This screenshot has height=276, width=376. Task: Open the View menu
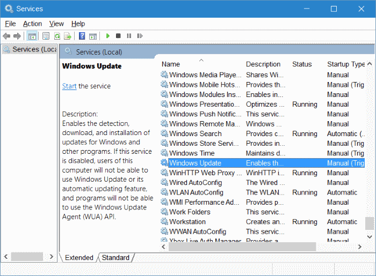(56, 24)
